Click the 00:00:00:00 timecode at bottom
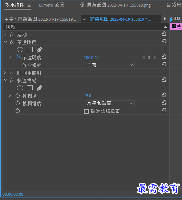The image size is (182, 200). 13,194
